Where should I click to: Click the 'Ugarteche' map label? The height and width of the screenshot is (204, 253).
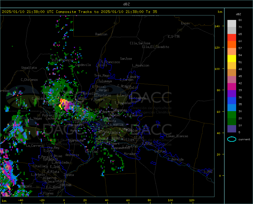(76, 141)
